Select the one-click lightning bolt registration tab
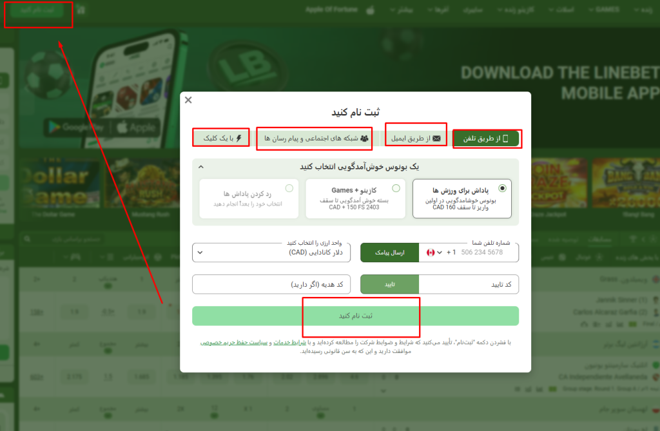Viewport: 660px width, 431px height. 222,138
